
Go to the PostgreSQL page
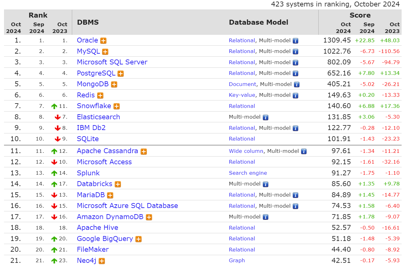click(x=96, y=73)
